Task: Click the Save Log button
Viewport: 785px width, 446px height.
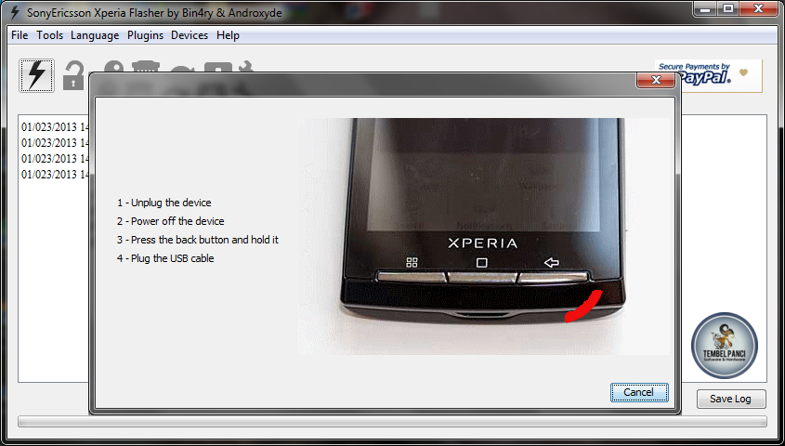Action: [730, 399]
